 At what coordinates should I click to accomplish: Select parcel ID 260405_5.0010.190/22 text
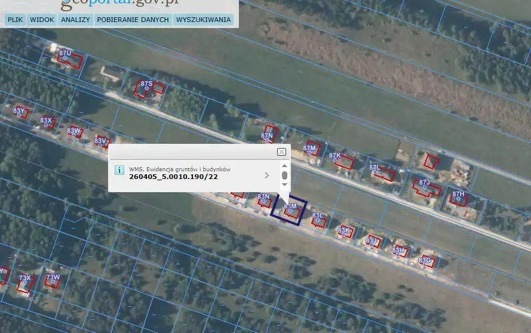173,177
